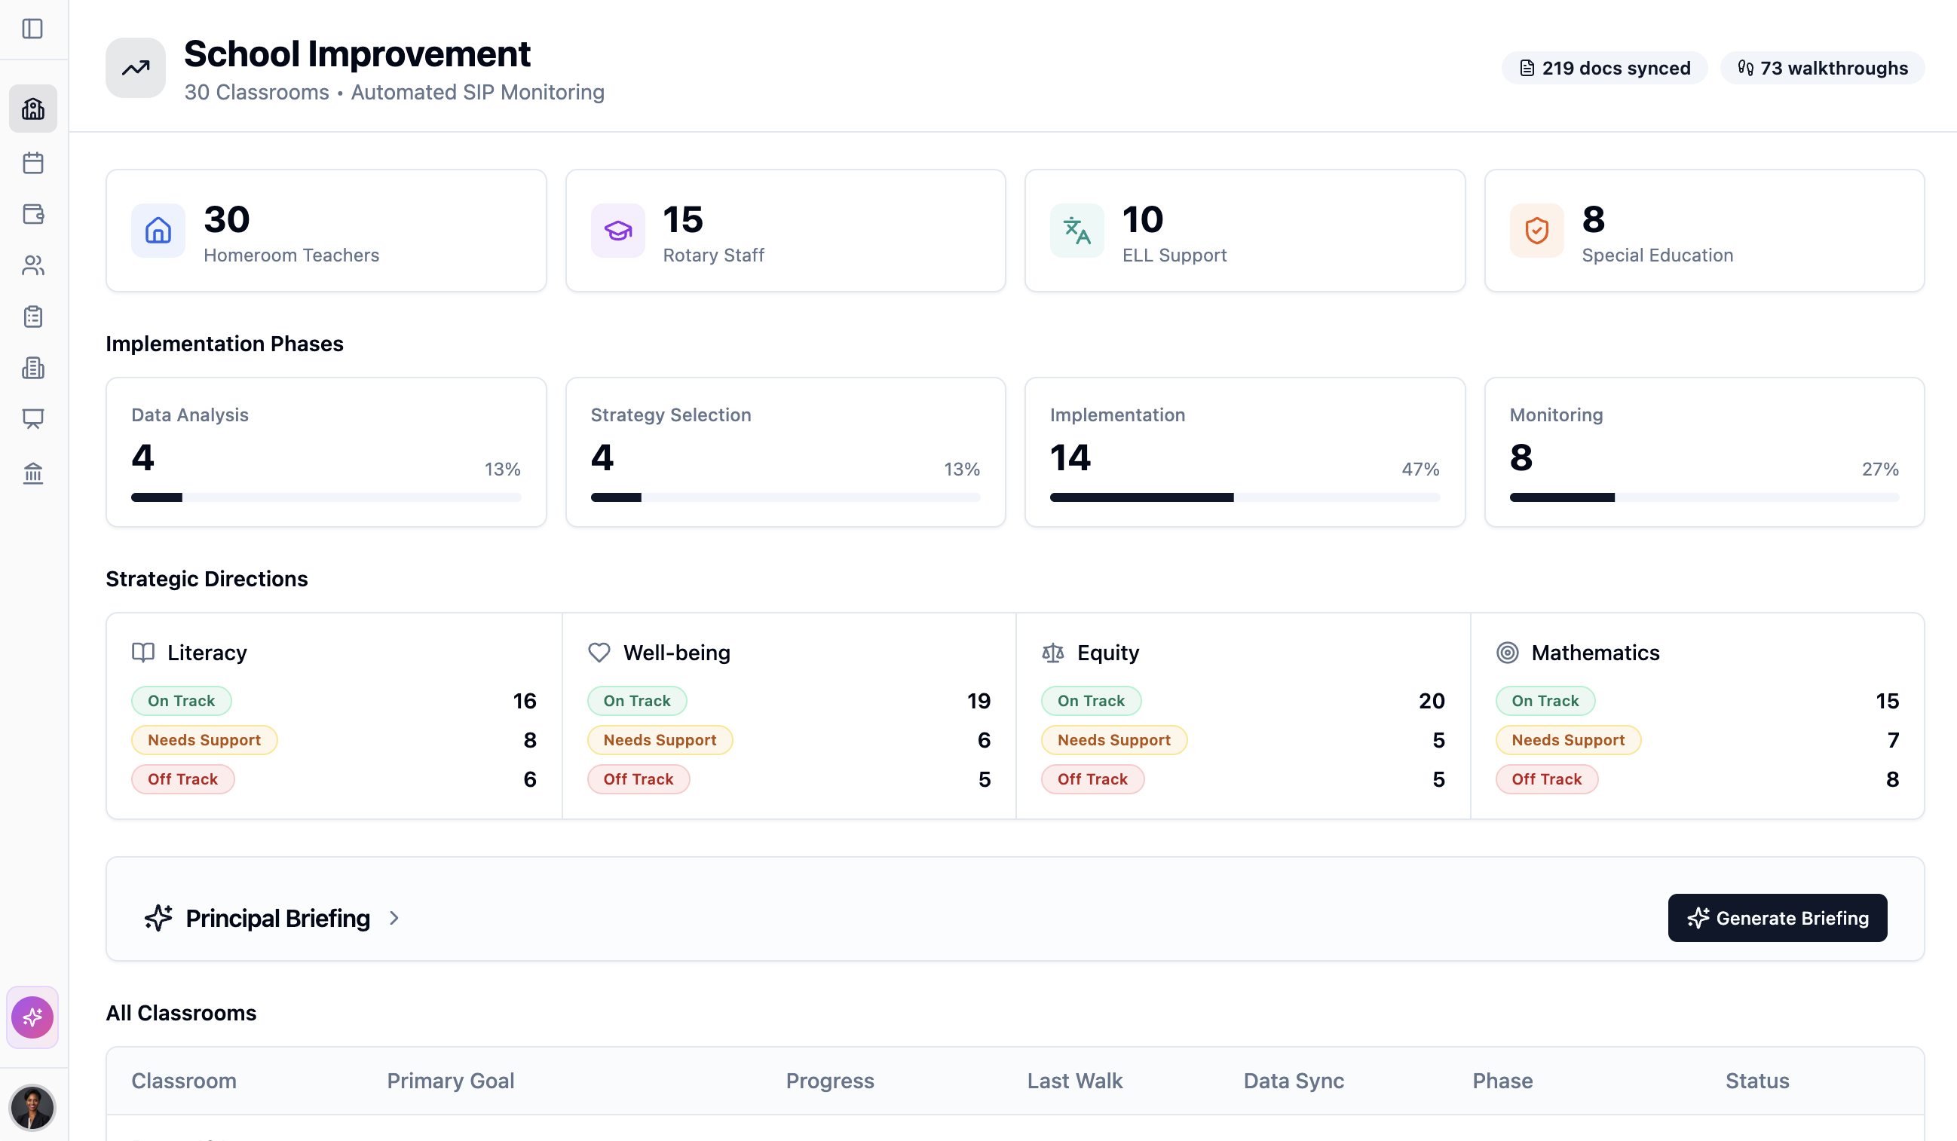
Task: Click the people icon in the sidebar
Action: coord(32,265)
